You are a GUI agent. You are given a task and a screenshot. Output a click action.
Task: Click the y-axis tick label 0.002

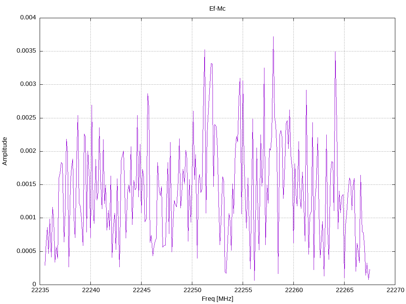[x=28, y=151]
